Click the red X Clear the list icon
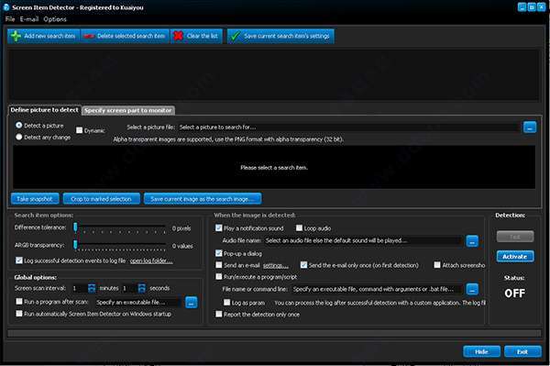 [x=179, y=36]
